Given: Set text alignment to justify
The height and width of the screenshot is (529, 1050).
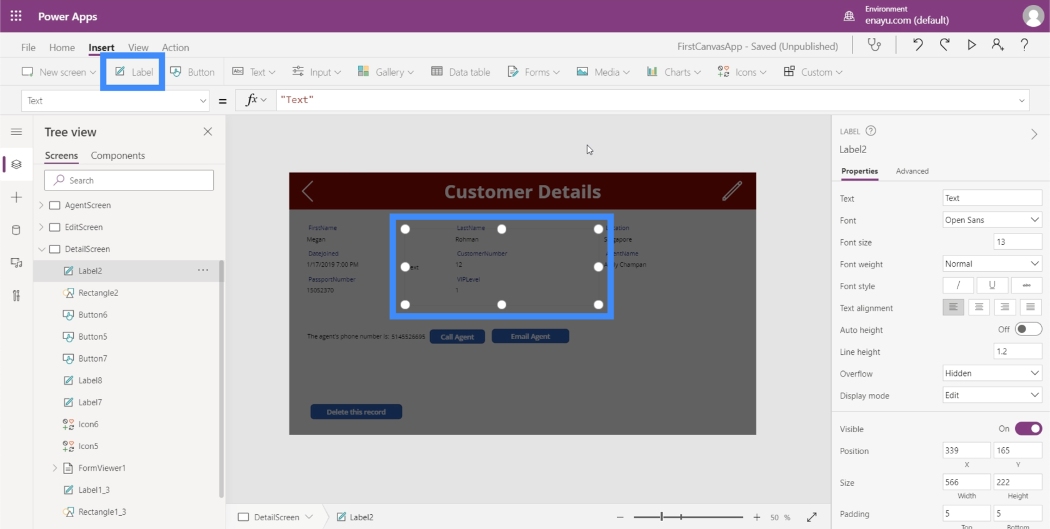Looking at the screenshot, I should tap(1030, 307).
